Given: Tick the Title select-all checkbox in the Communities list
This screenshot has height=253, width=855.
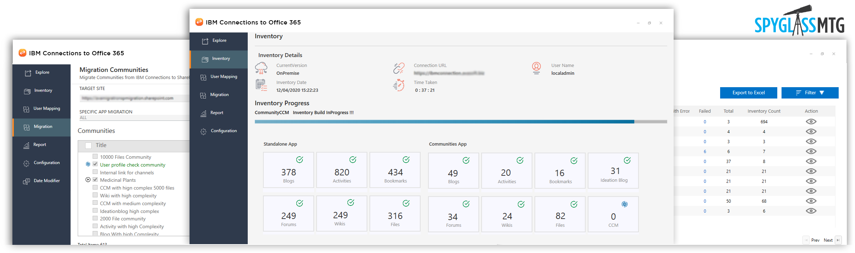Looking at the screenshot, I should click(x=88, y=145).
